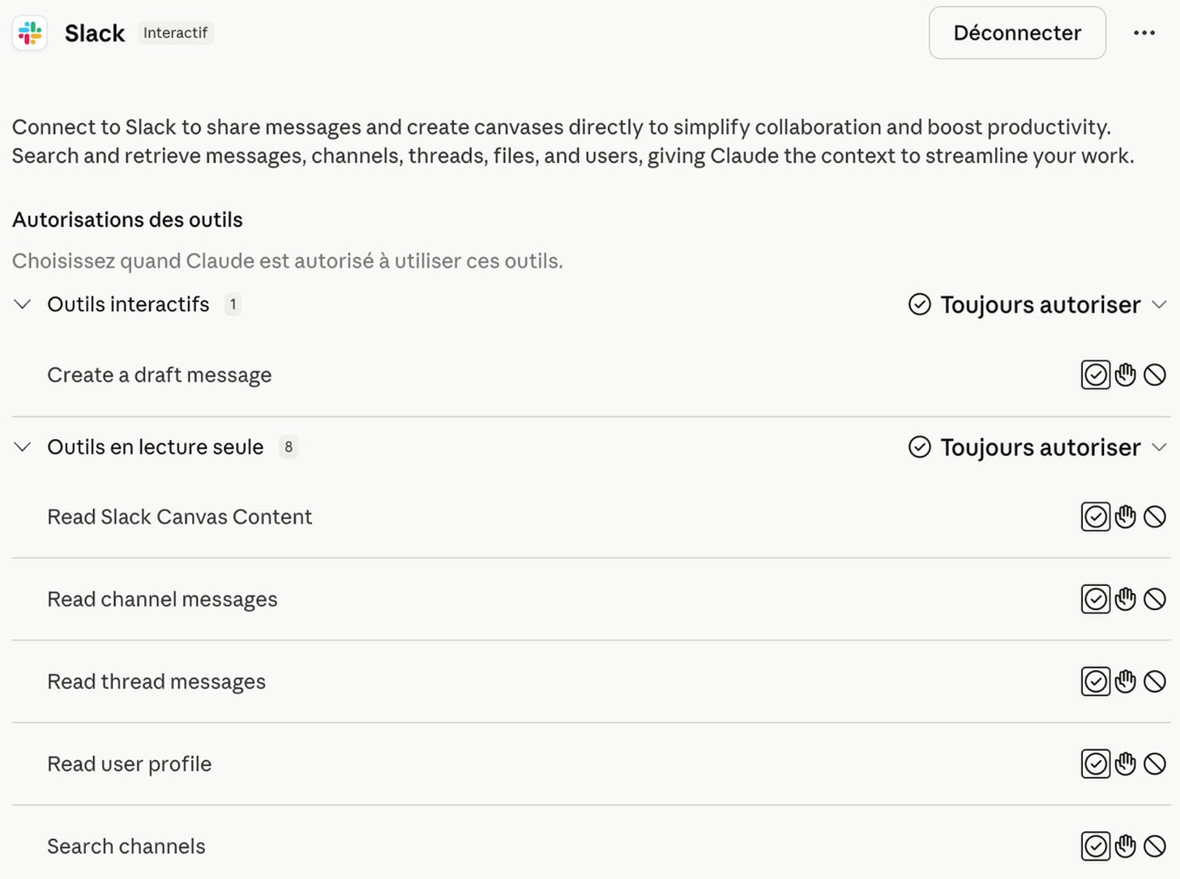Block the Create a draft message tool

point(1154,375)
